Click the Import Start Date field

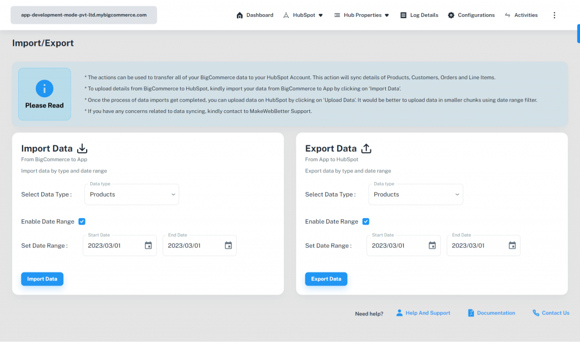(120, 245)
